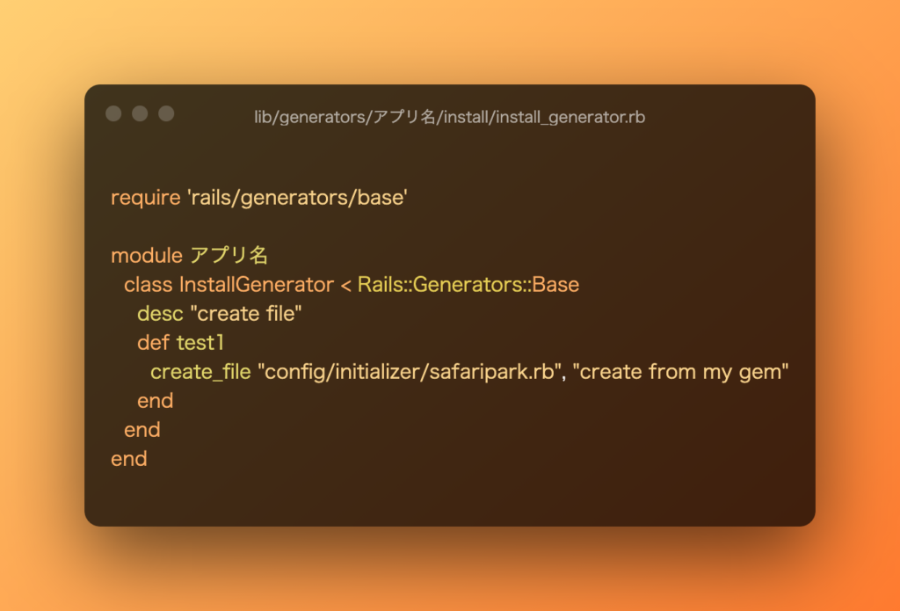Click the 'def' keyword
This screenshot has height=611, width=900.
(x=153, y=343)
